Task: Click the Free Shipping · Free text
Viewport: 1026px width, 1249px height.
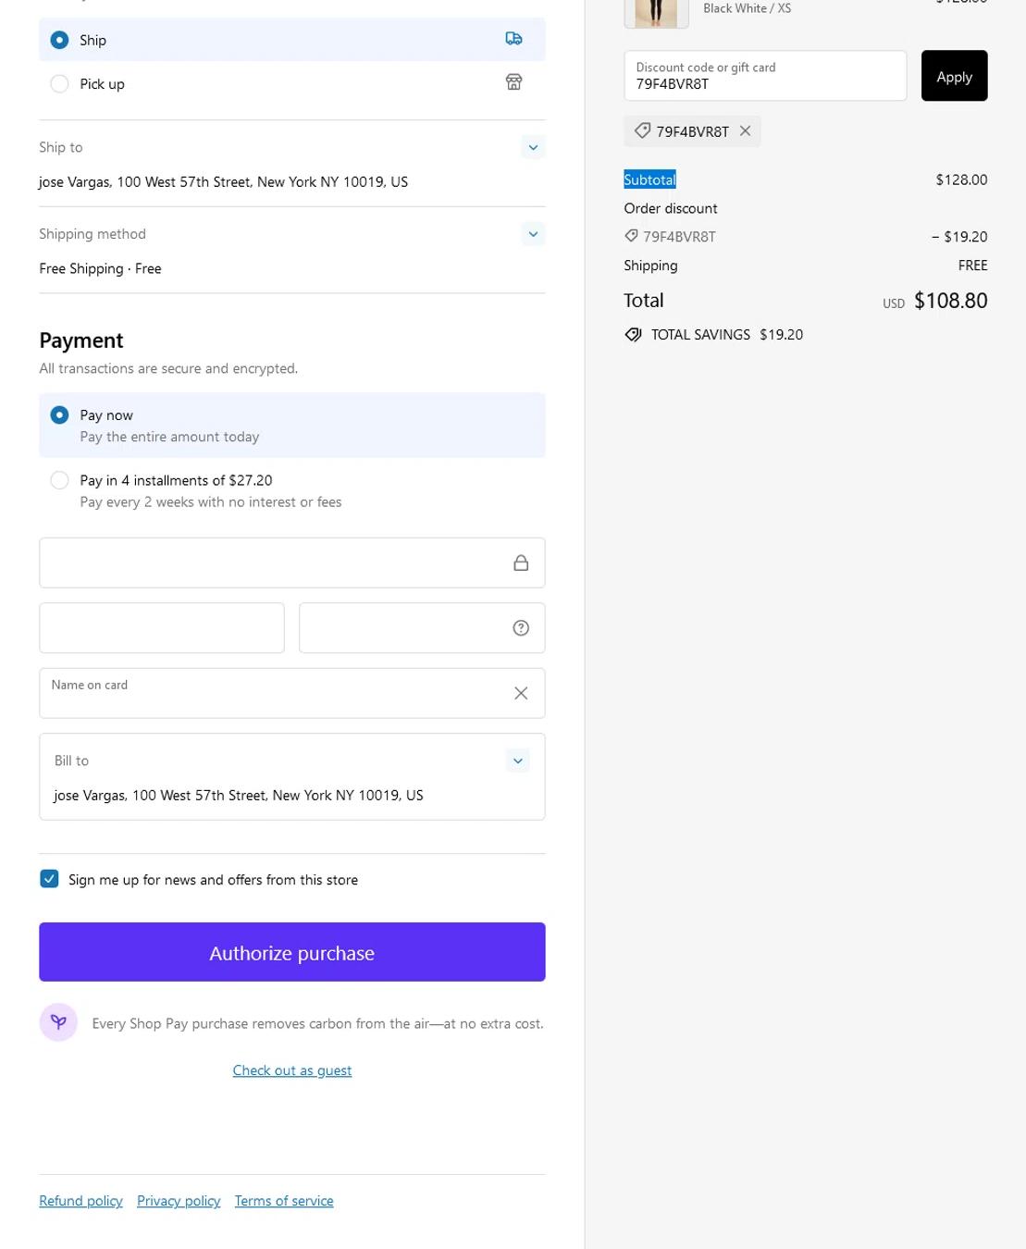Action: point(100,268)
